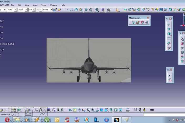Image resolution: width=185 pixels, height=123 pixels.
Task: Select the Pan arrows icon
Action: [x=79, y=110]
